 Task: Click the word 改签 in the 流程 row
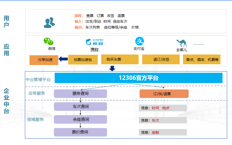pos(111,16)
